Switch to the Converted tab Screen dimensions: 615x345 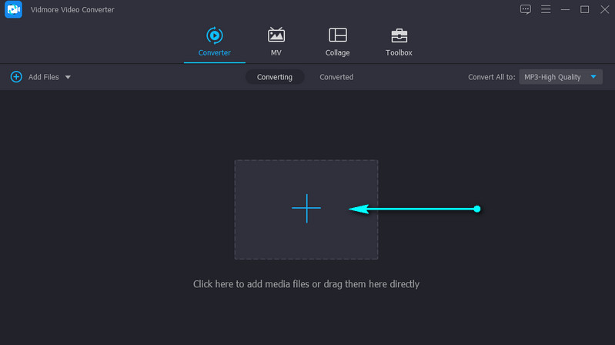[x=336, y=77]
